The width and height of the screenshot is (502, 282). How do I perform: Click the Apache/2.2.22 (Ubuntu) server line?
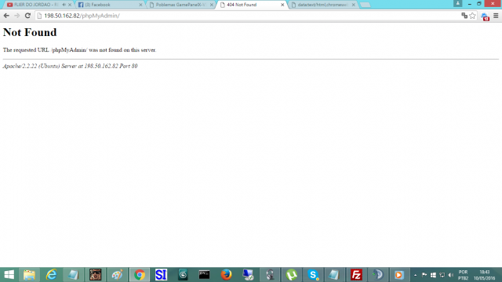[70, 66]
